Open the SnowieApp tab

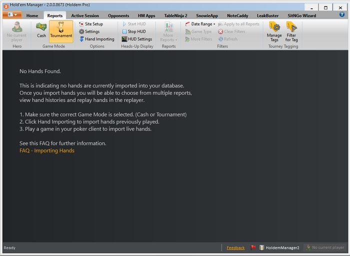click(207, 15)
